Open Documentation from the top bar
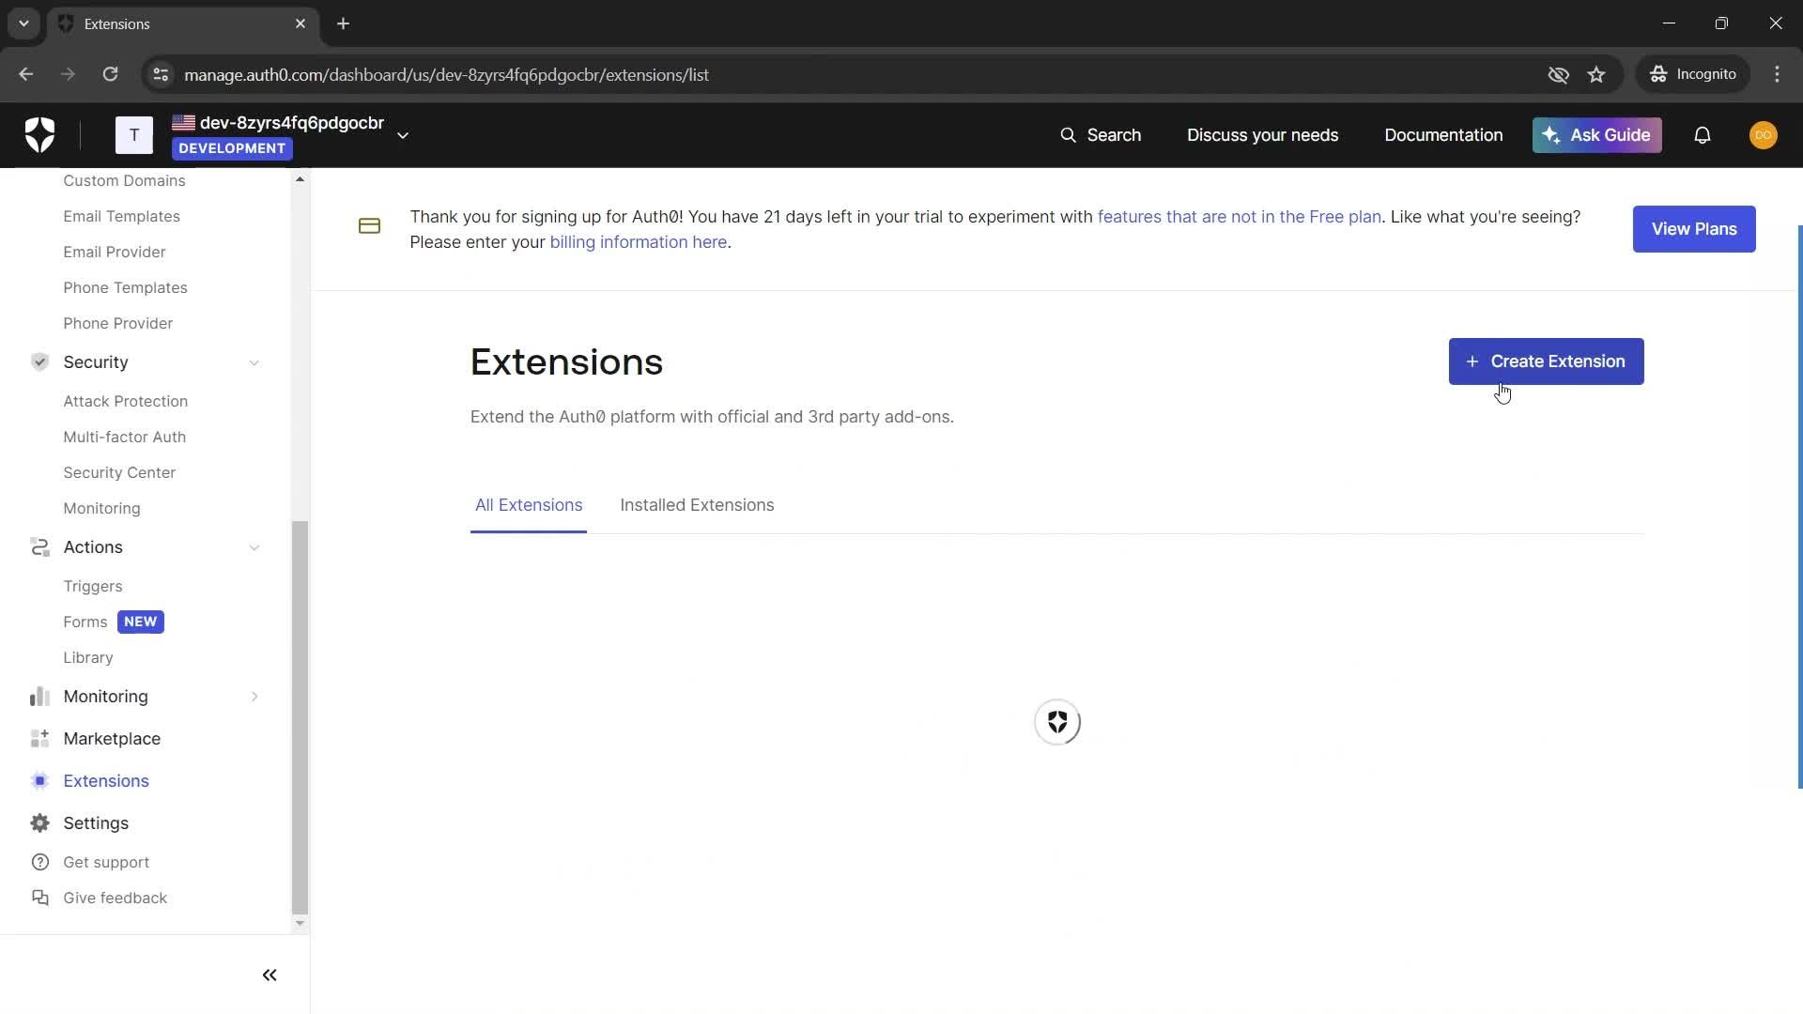This screenshot has width=1803, height=1014. [1443, 135]
